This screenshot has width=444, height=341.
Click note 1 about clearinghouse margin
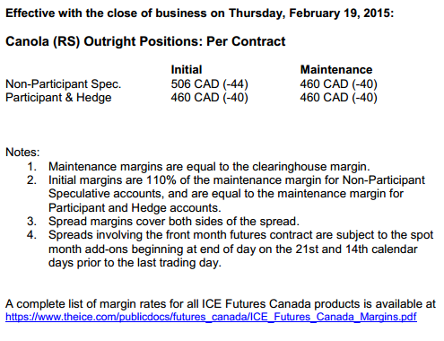click(209, 167)
